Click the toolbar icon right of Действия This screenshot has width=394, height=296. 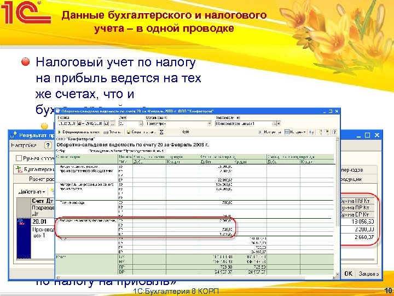(x=53, y=192)
